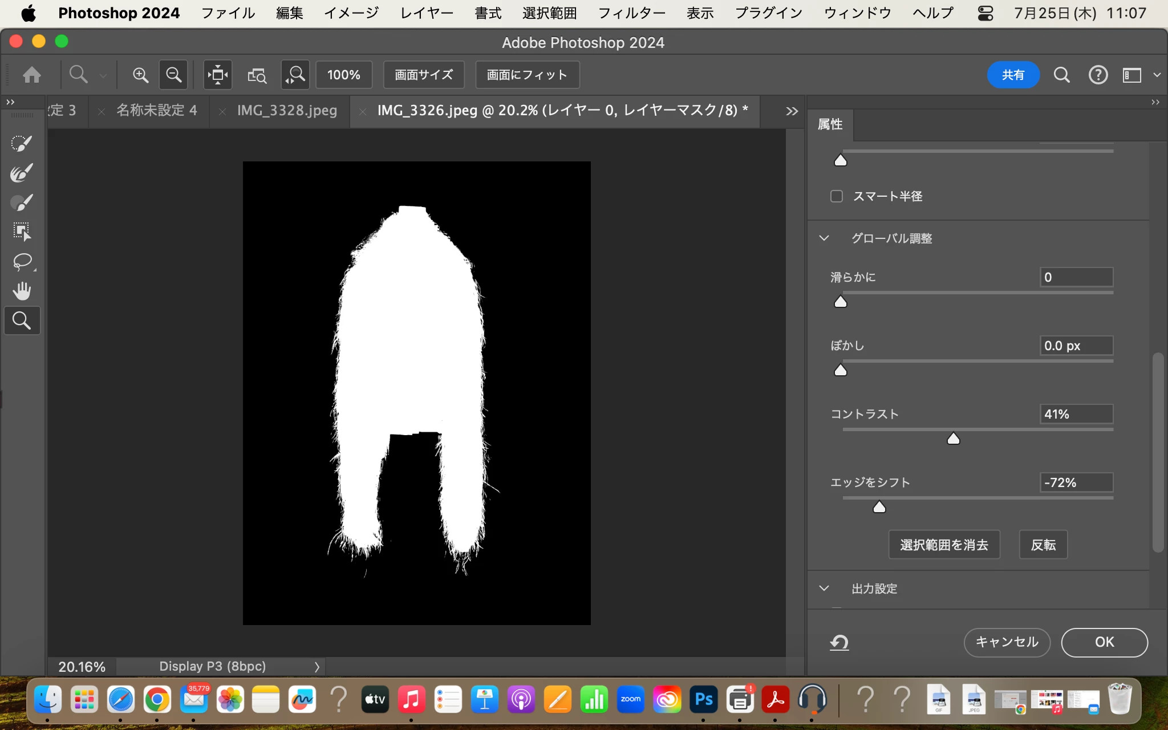1168x730 pixels.
Task: Click the reset workspace arrow icon
Action: tap(839, 643)
